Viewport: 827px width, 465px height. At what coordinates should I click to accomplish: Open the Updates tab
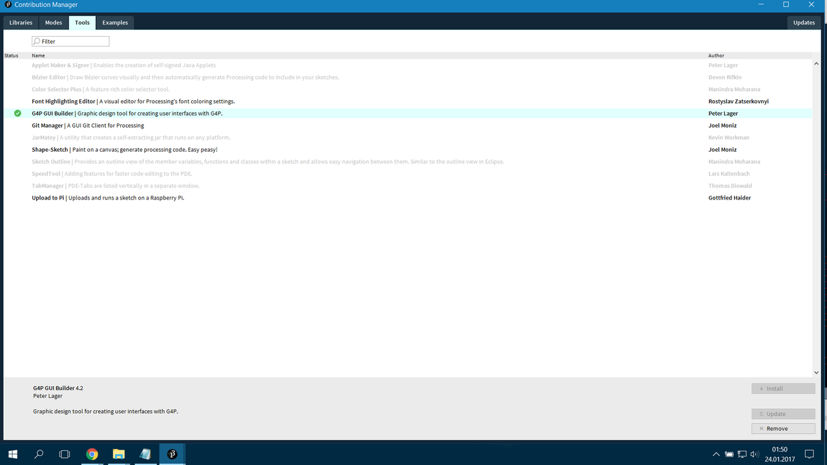pos(804,23)
